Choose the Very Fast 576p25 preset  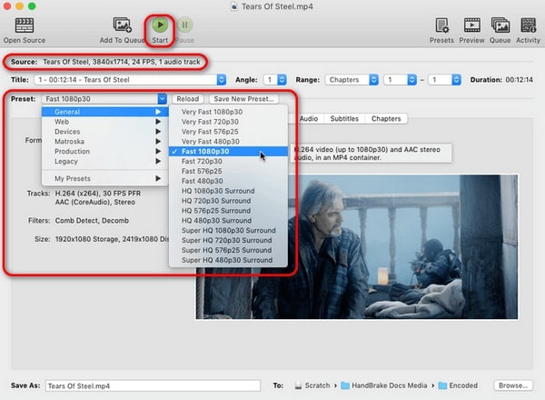[x=228, y=132]
